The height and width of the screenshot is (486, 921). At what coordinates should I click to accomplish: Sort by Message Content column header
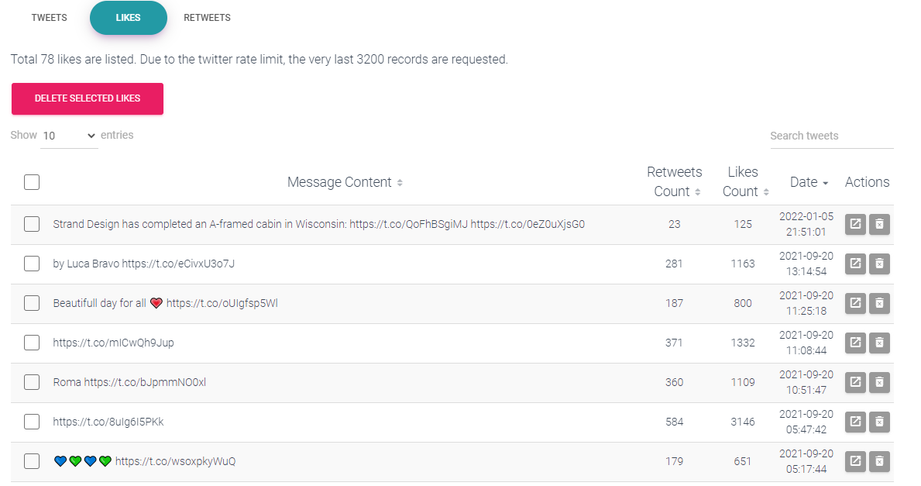point(345,182)
